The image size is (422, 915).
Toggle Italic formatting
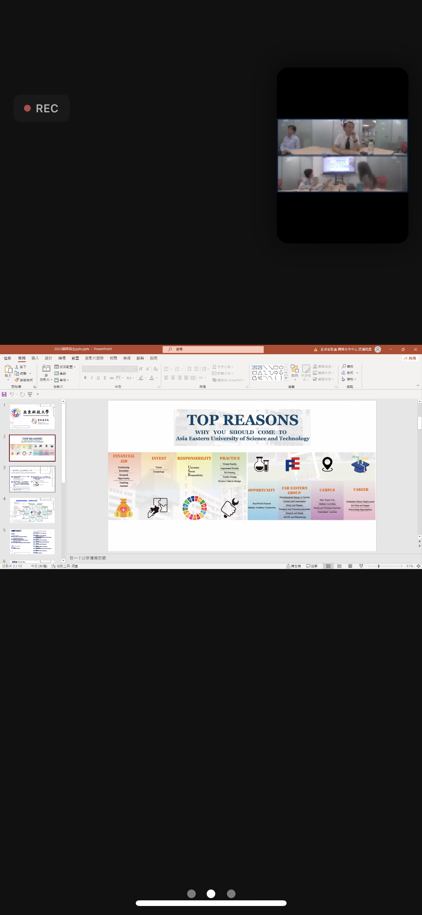(x=92, y=378)
